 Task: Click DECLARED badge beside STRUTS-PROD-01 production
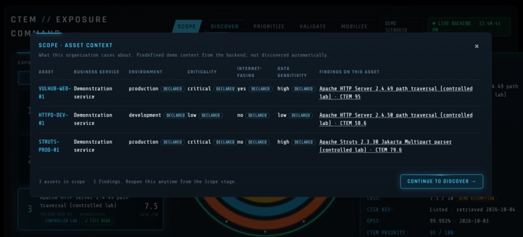click(x=173, y=142)
